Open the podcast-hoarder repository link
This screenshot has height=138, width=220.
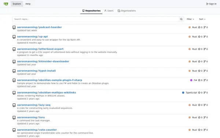[x=50, y=27]
